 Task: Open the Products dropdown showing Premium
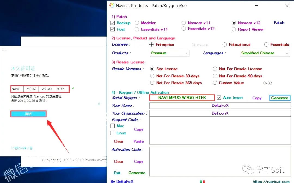click(x=170, y=53)
